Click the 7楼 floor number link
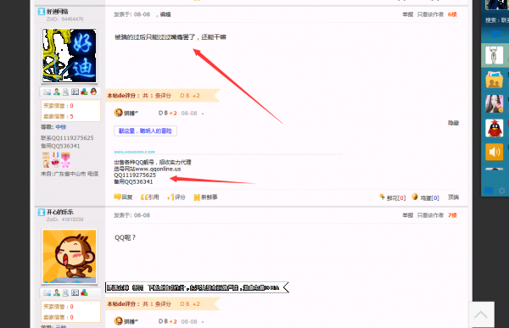This screenshot has width=509, height=328. pos(452,215)
